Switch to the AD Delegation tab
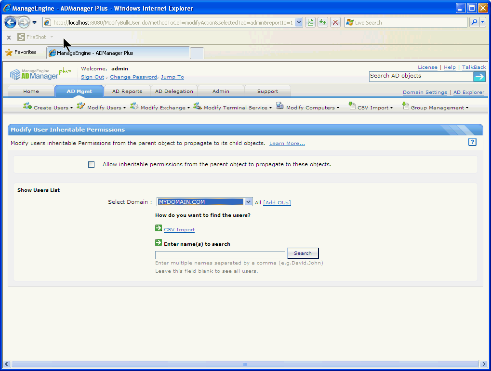This screenshot has width=491, height=371. coord(174,91)
